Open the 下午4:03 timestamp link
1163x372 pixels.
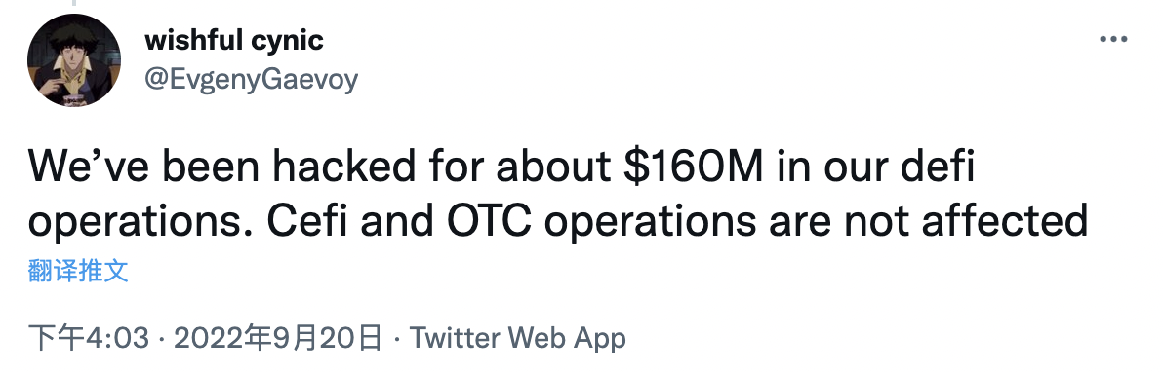click(88, 339)
